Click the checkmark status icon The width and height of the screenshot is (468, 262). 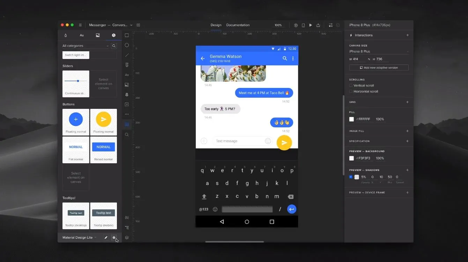coord(338,25)
